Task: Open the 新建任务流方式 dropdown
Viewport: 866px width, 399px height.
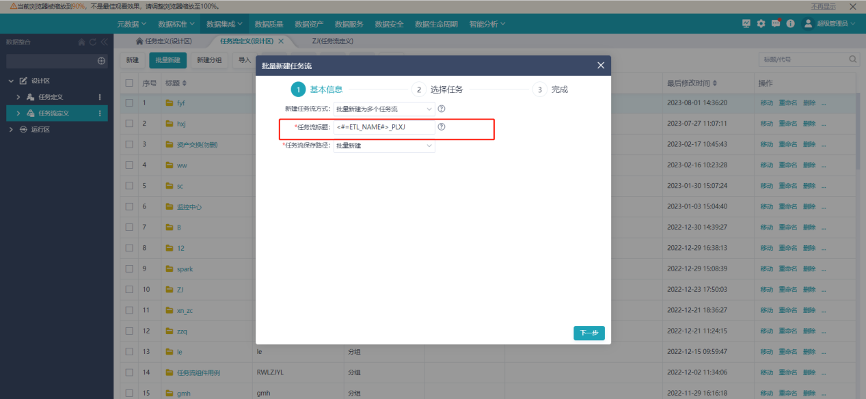Action: 383,109
